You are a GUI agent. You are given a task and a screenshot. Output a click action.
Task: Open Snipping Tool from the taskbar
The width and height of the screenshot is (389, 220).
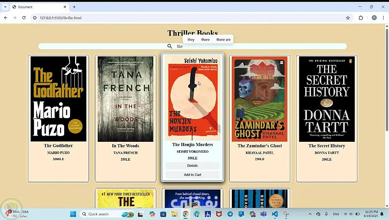click(x=286, y=214)
